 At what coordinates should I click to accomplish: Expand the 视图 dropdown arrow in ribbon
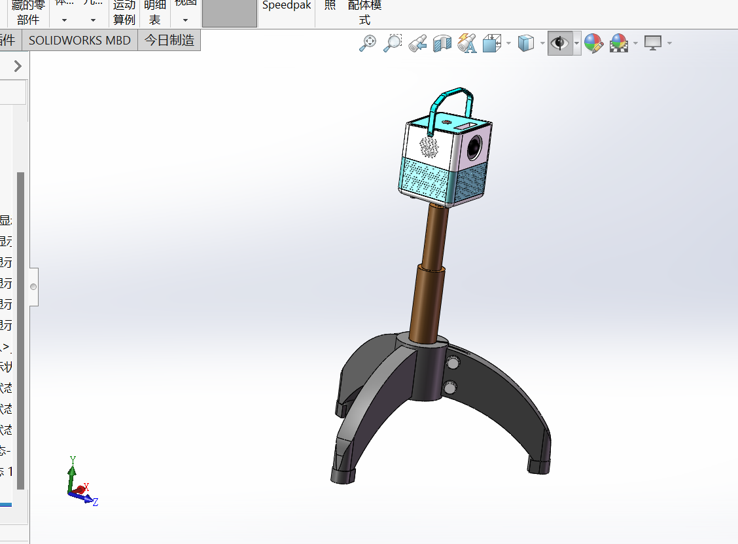tap(185, 20)
